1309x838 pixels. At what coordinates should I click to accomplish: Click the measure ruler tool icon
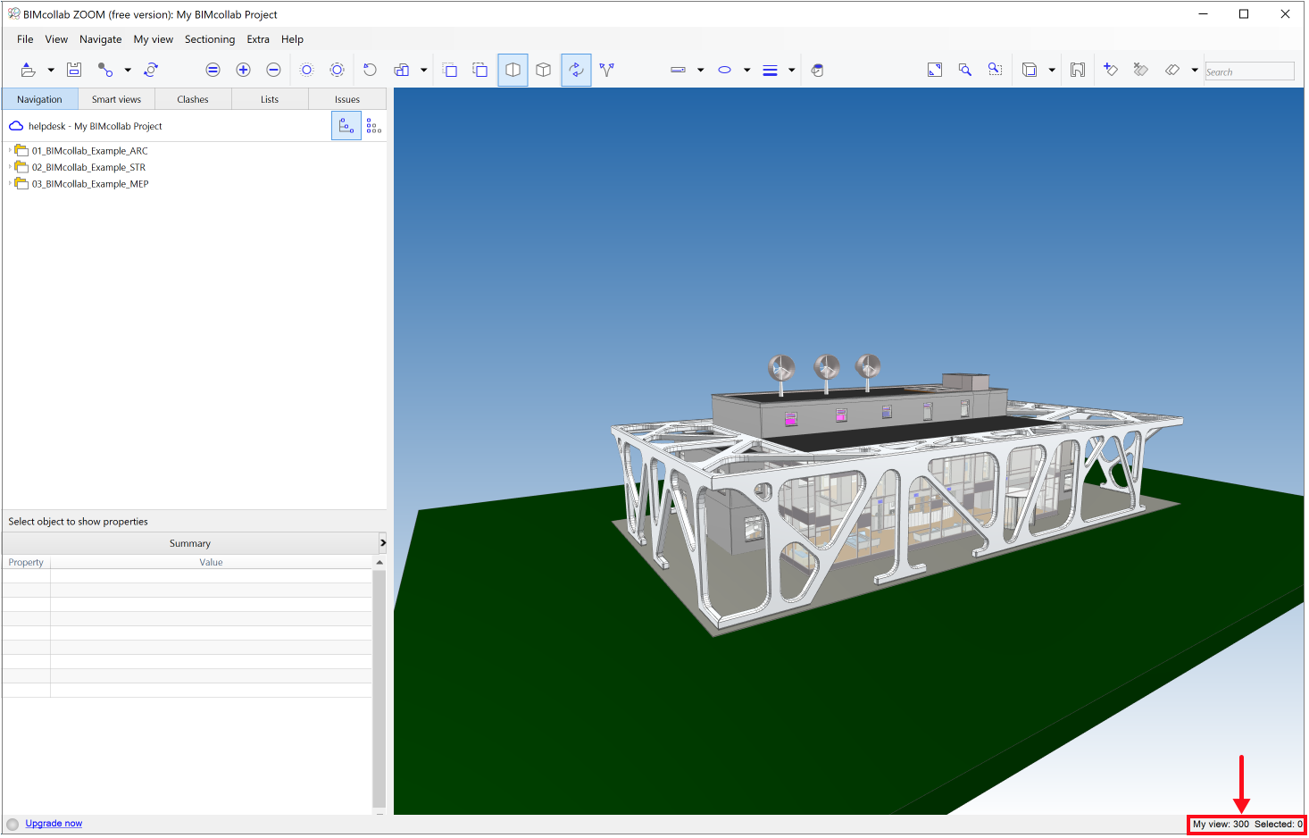678,70
